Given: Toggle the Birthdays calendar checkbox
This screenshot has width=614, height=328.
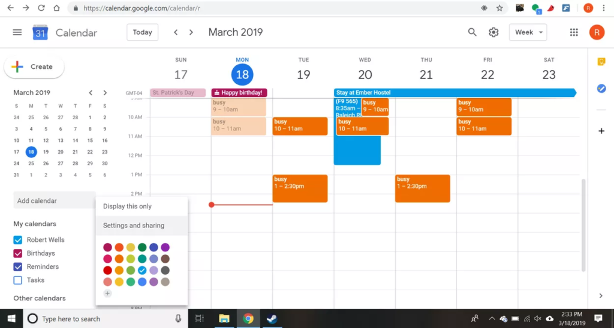Looking at the screenshot, I should click(x=18, y=253).
